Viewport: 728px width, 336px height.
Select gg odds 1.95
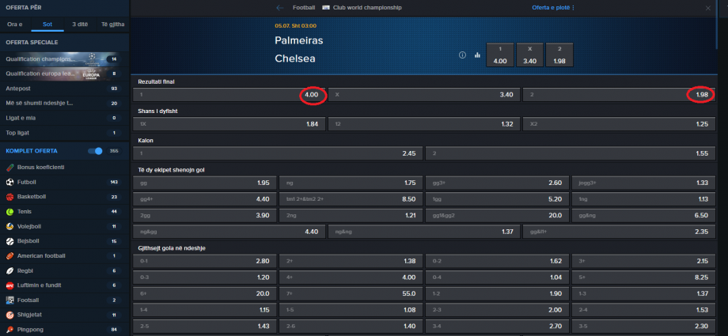[204, 183]
